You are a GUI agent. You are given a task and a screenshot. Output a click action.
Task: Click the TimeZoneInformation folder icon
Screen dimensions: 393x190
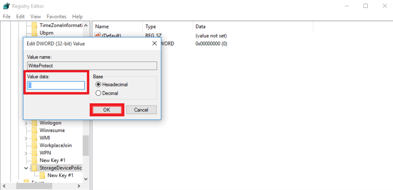(x=35, y=25)
